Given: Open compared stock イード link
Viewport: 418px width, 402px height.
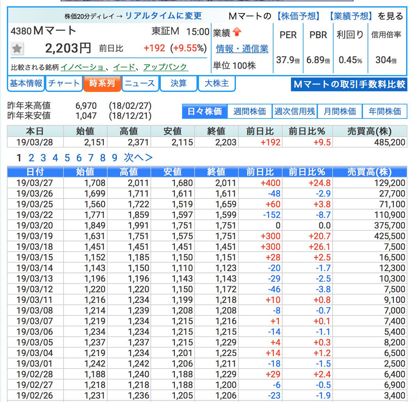Looking at the screenshot, I should pyautogui.click(x=124, y=67).
